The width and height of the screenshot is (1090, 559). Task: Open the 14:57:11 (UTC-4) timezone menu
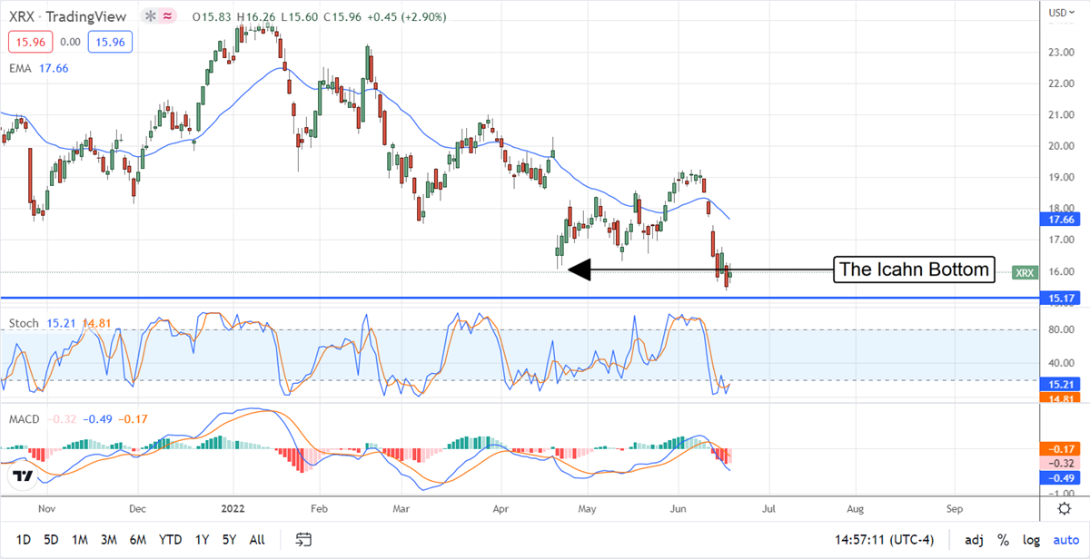[x=885, y=540]
